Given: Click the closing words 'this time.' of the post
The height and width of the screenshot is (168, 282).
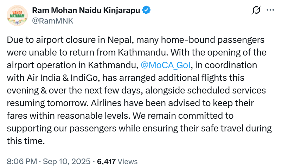Looking at the screenshot, I should (25, 141).
